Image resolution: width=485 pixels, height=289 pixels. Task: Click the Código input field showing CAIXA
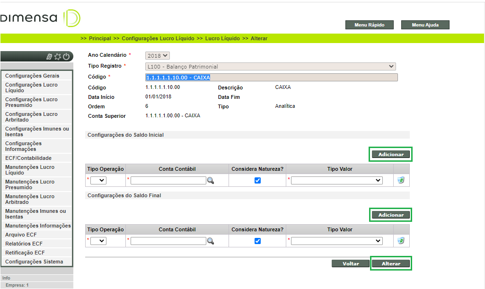pyautogui.click(x=270, y=77)
